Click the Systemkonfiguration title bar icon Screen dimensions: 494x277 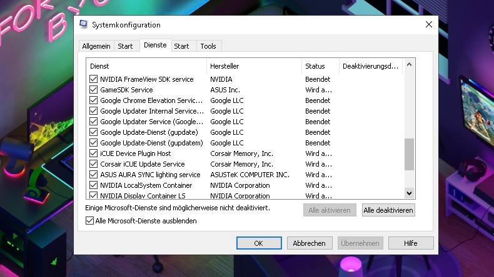[84, 24]
